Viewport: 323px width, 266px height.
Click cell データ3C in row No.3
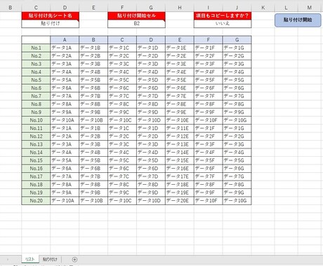tap(122, 64)
